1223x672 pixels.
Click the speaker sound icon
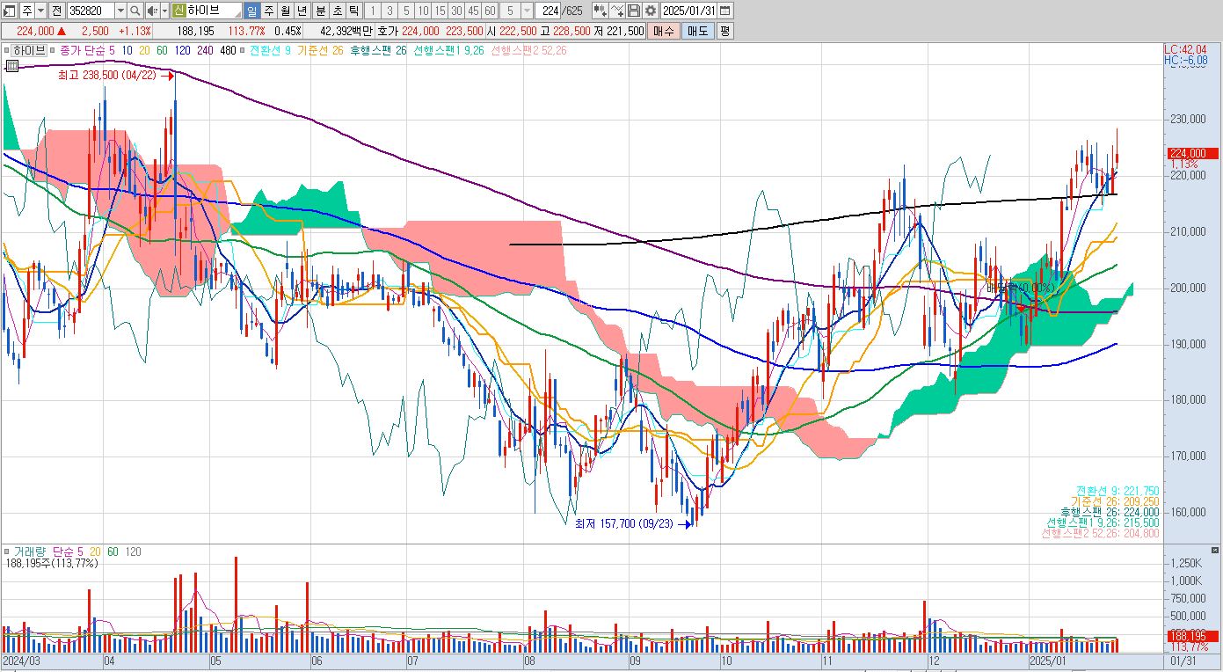[x=151, y=11]
